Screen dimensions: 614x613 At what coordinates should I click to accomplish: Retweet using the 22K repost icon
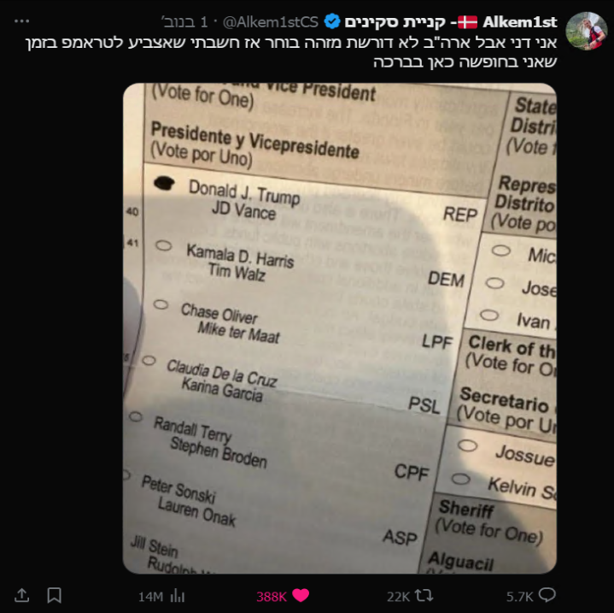coord(424,596)
